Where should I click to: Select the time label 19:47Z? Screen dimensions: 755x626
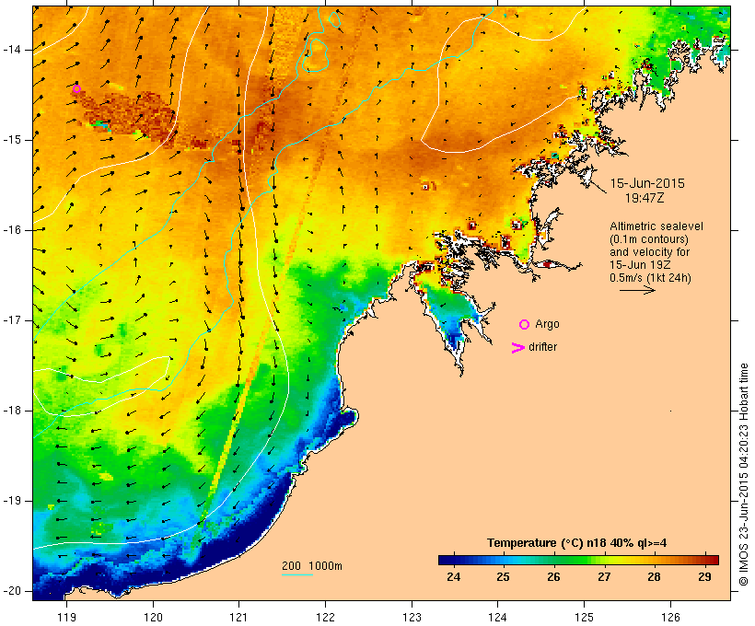[645, 198]
